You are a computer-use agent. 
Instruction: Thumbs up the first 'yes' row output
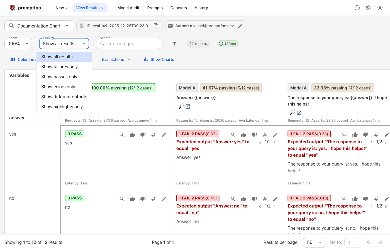(132, 135)
